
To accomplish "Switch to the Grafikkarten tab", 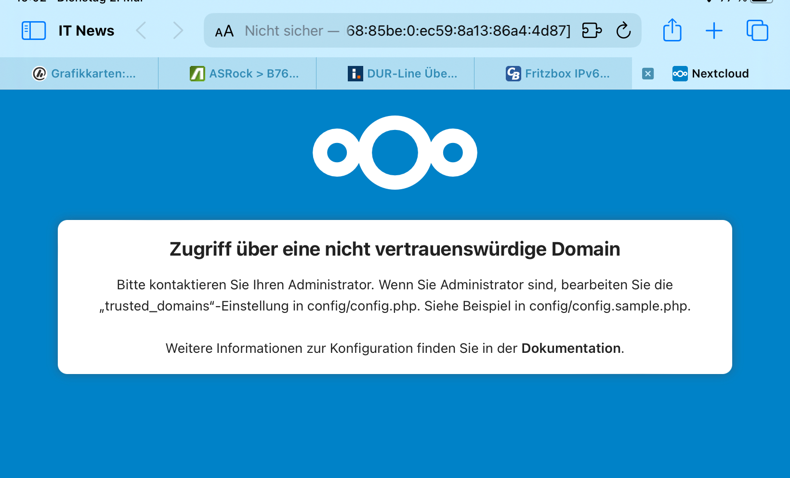I will tap(79, 74).
